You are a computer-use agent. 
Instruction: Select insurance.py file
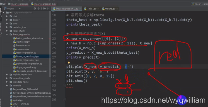[x=21, y=49]
